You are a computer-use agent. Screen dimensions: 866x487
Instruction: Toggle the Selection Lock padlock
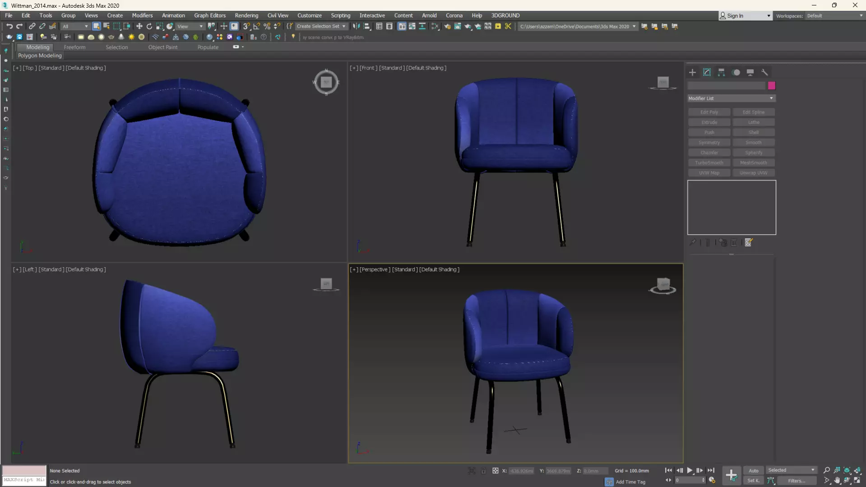point(483,471)
